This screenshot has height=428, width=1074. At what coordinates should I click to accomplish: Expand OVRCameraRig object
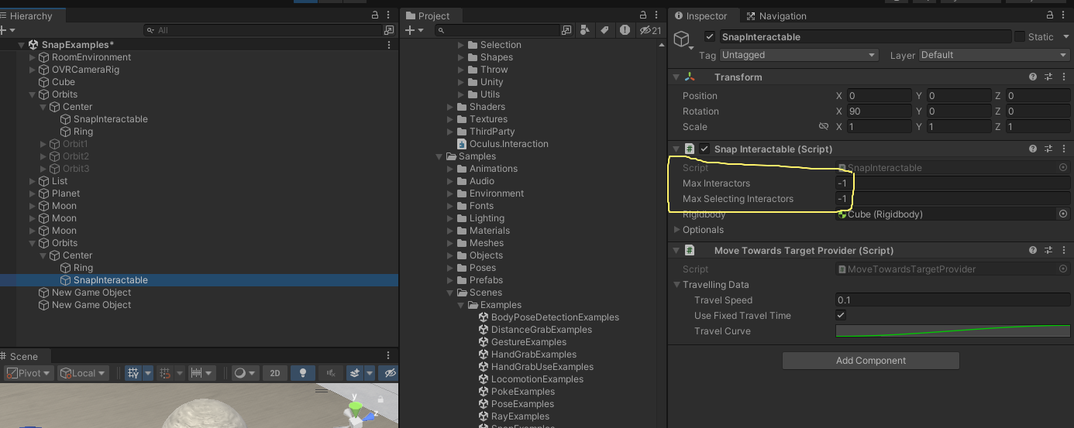[x=33, y=70]
